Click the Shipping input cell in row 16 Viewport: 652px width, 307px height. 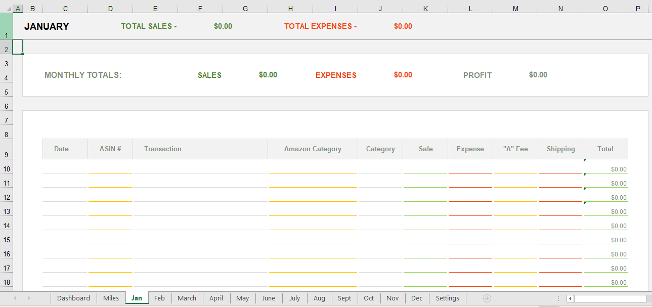tap(560, 252)
